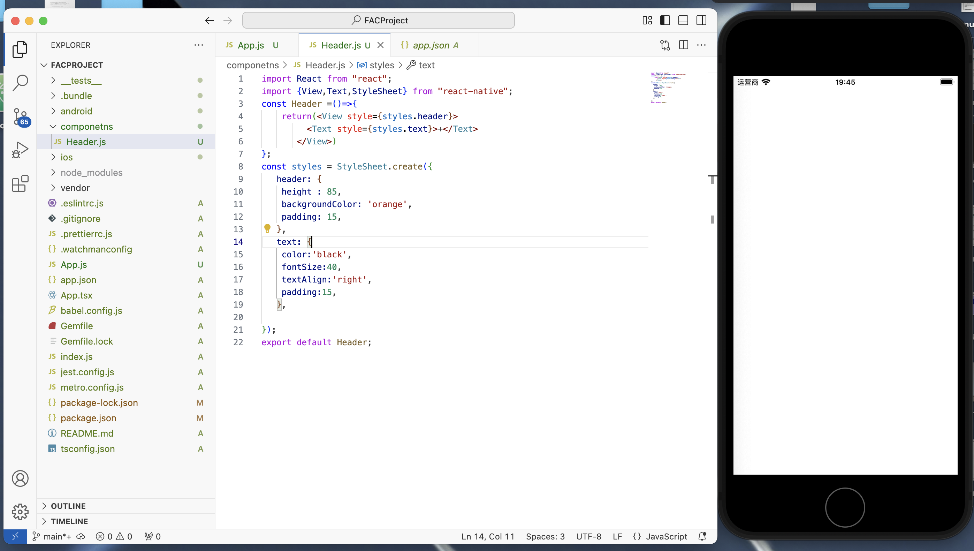This screenshot has width=974, height=551.
Task: Click Synchronize Changes cloud icon
Action: point(81,536)
